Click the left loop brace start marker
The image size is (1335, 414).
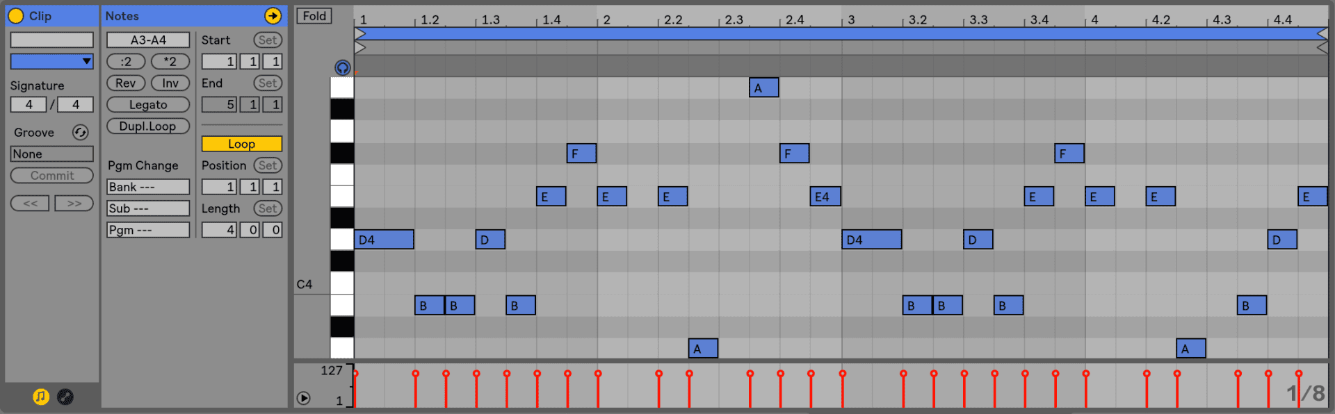[359, 33]
